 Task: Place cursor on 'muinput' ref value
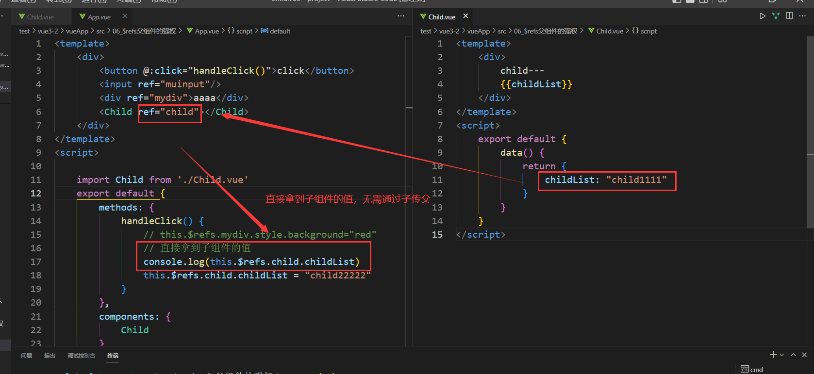pyautogui.click(x=185, y=84)
